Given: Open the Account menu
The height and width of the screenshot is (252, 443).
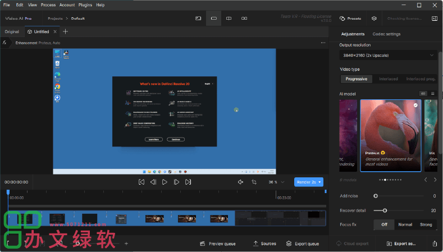Looking at the screenshot, I should [x=67, y=5].
